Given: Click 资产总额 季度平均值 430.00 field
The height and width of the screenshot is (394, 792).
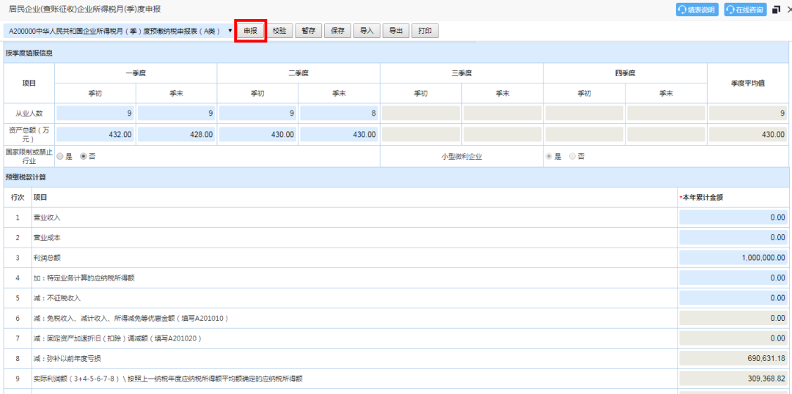Looking at the screenshot, I should tap(748, 134).
